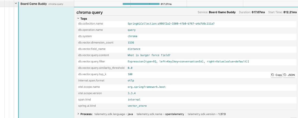Click the 0.0 similarity threshold value
Image resolution: width=298 pixels, height=118 pixels.
pos(130,68)
